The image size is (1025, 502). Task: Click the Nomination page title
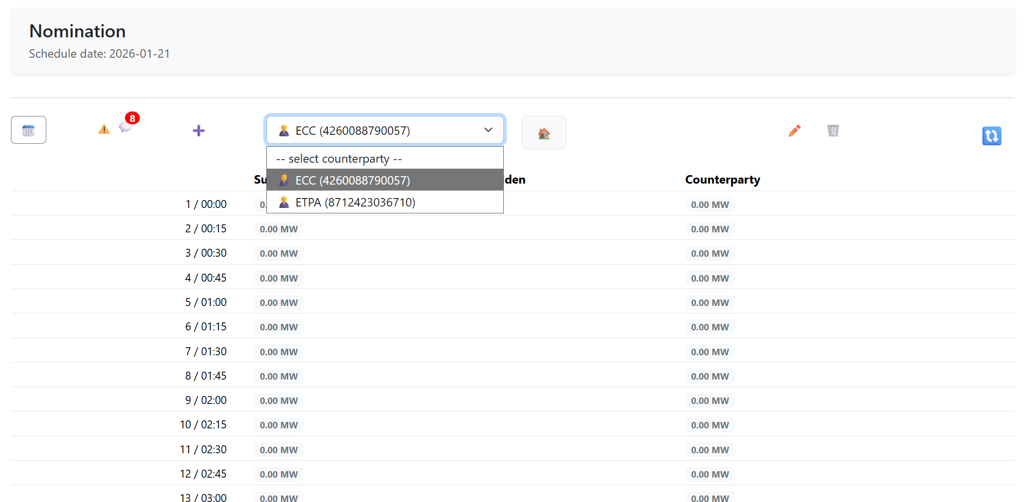point(77,31)
